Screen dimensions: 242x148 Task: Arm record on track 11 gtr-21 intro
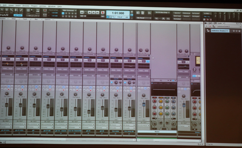coord(22,90)
